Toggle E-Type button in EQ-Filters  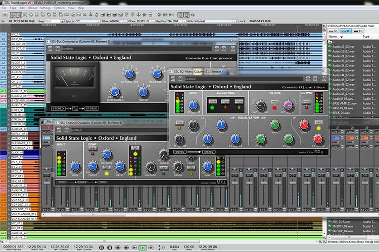click(225, 102)
